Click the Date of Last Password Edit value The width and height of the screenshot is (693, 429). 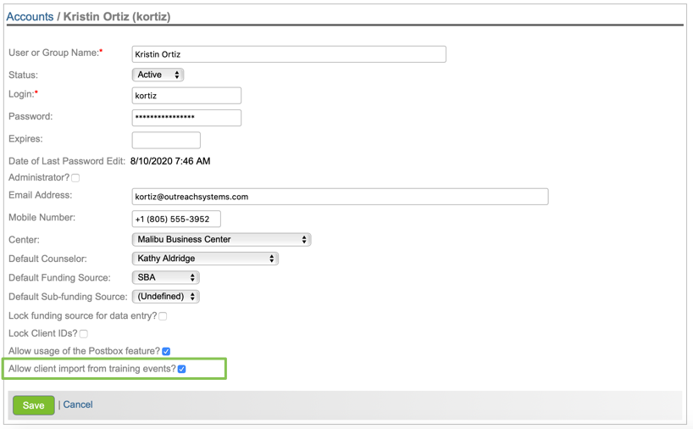170,161
